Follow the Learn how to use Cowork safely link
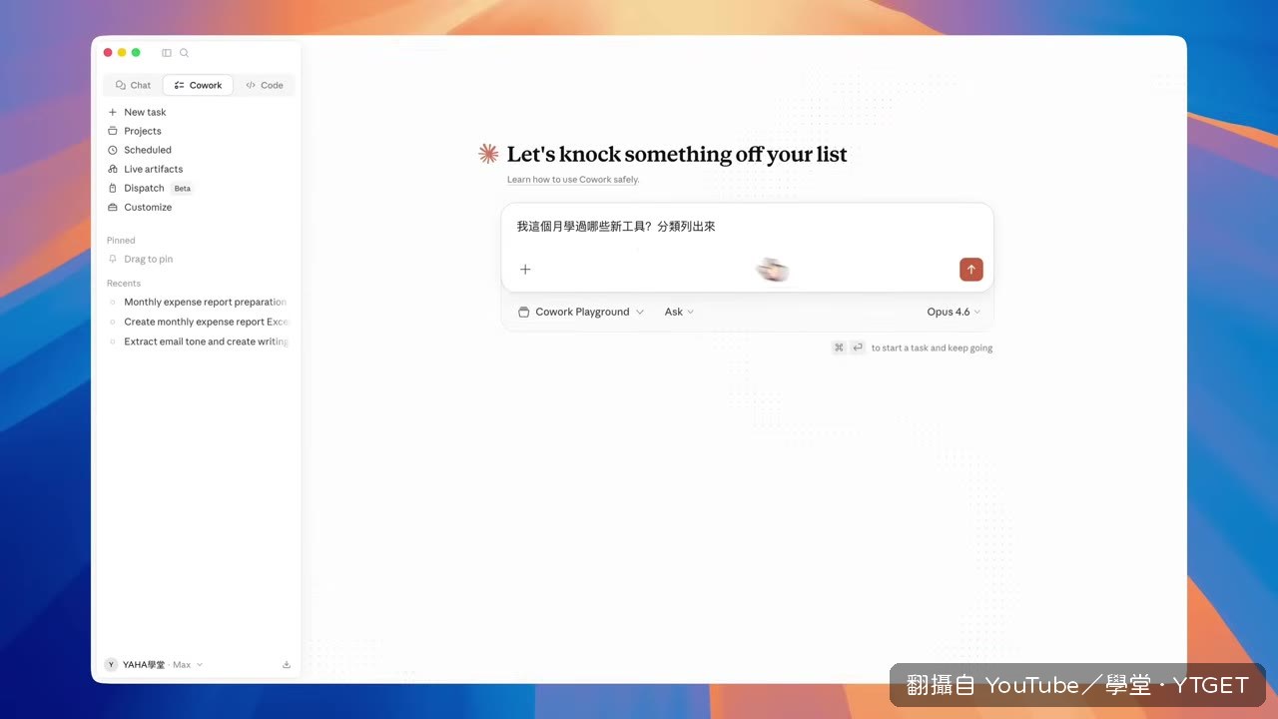 [573, 180]
